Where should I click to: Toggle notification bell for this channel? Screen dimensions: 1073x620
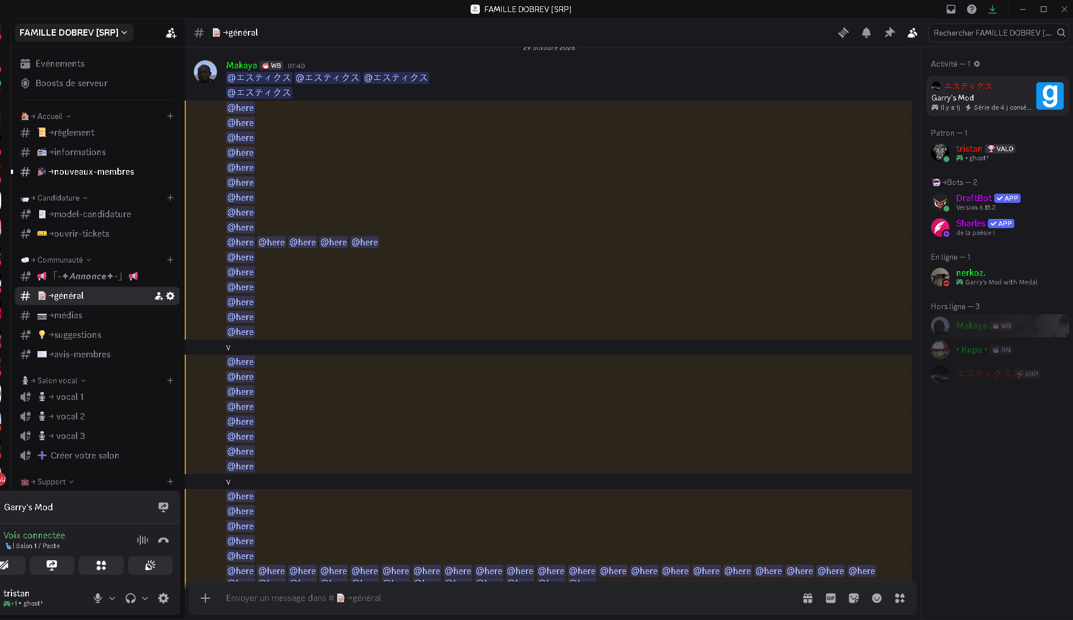tap(866, 33)
